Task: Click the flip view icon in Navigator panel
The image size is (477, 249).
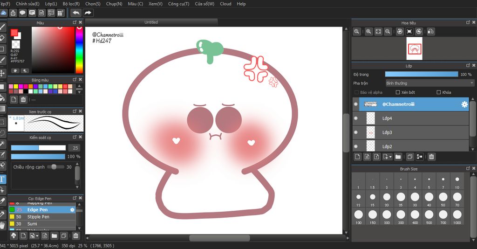Action: click(x=431, y=31)
